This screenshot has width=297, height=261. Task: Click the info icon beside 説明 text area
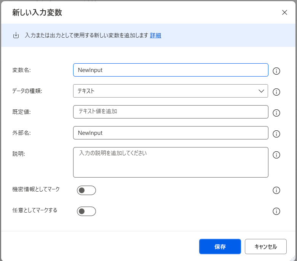tap(277, 155)
